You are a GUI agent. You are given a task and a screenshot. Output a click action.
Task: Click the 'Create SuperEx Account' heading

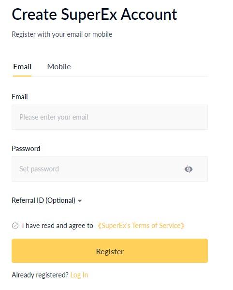tap(94, 15)
